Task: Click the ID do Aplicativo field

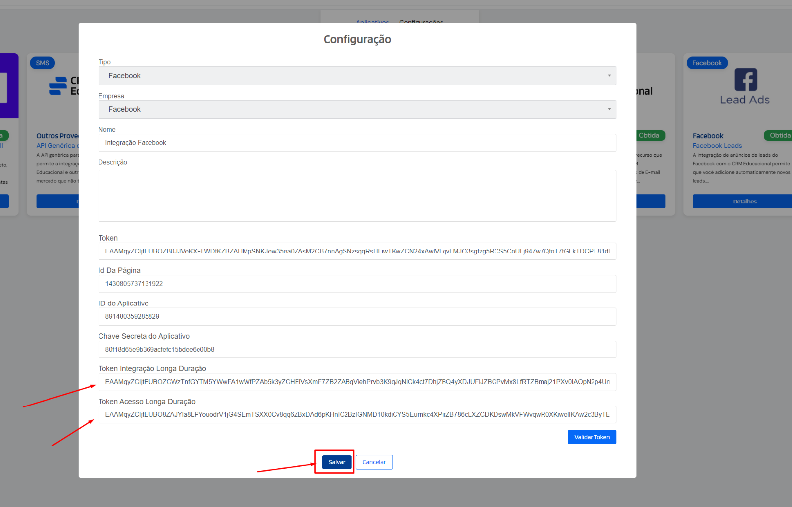Action: click(x=357, y=316)
